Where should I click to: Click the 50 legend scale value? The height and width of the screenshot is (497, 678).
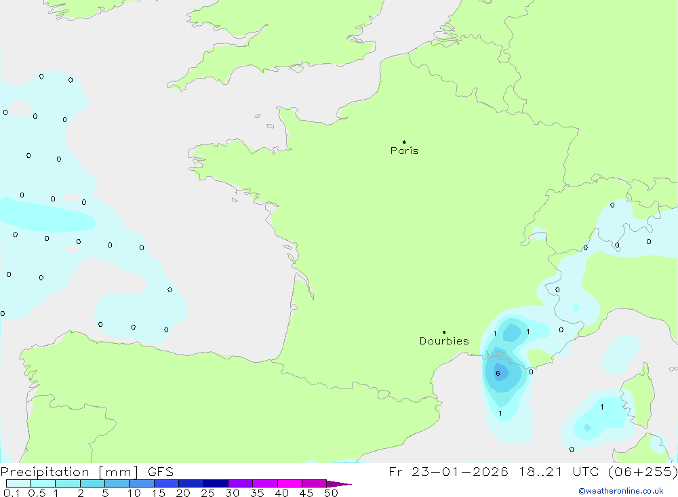[331, 493]
